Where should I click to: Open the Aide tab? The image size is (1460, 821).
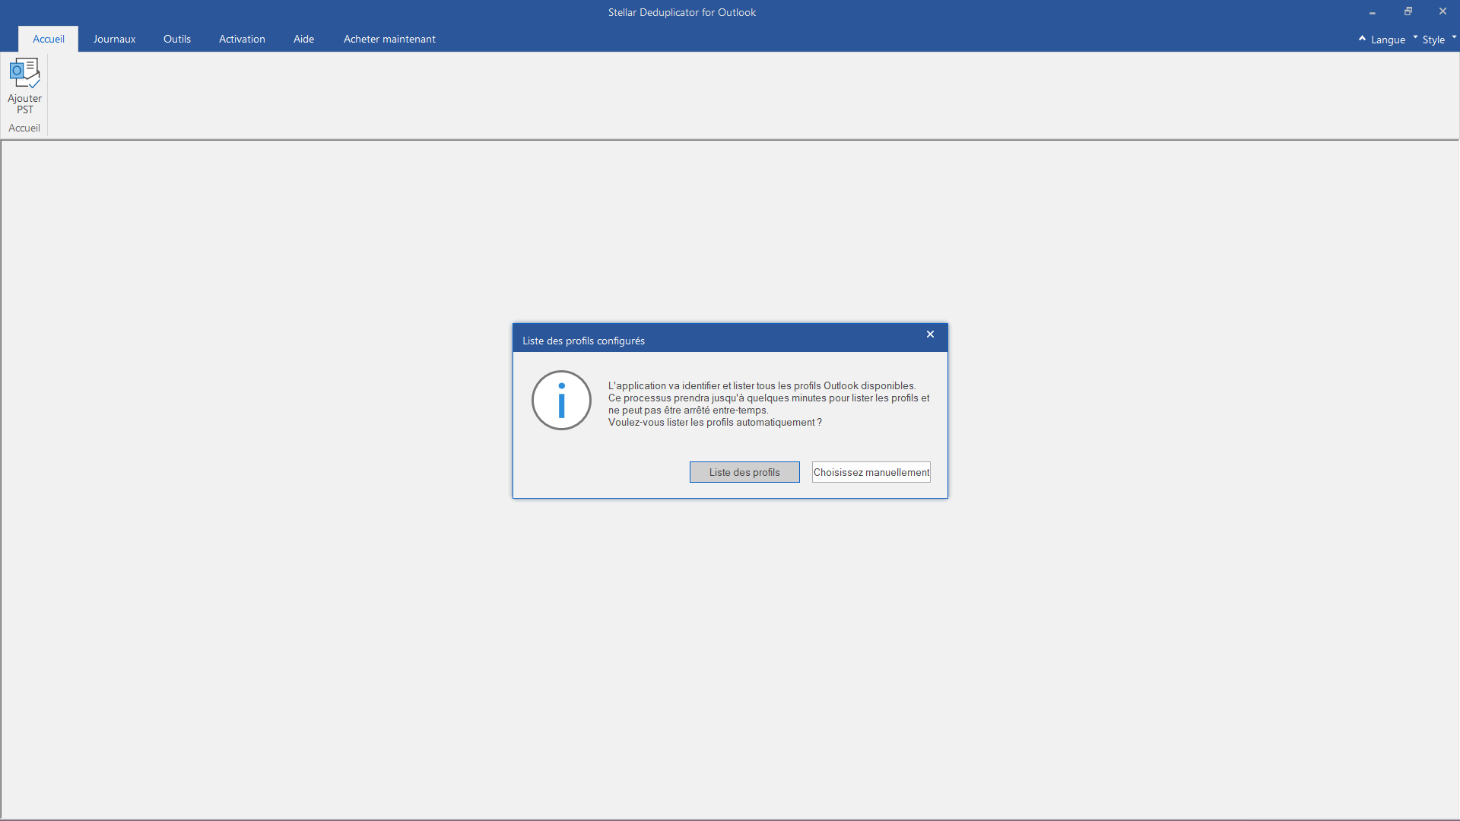pyautogui.click(x=304, y=39)
